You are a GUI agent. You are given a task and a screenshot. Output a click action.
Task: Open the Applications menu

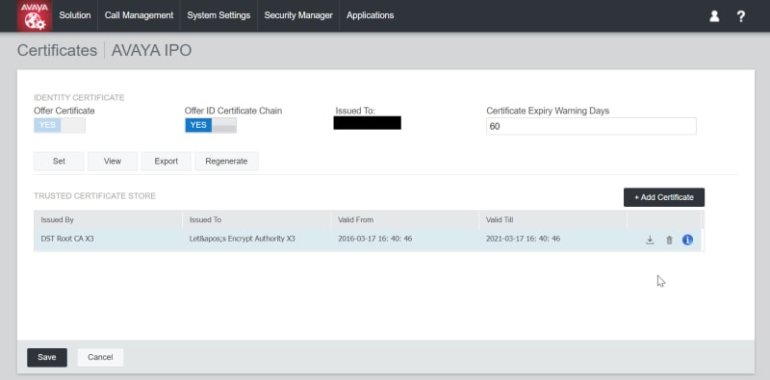click(x=371, y=15)
